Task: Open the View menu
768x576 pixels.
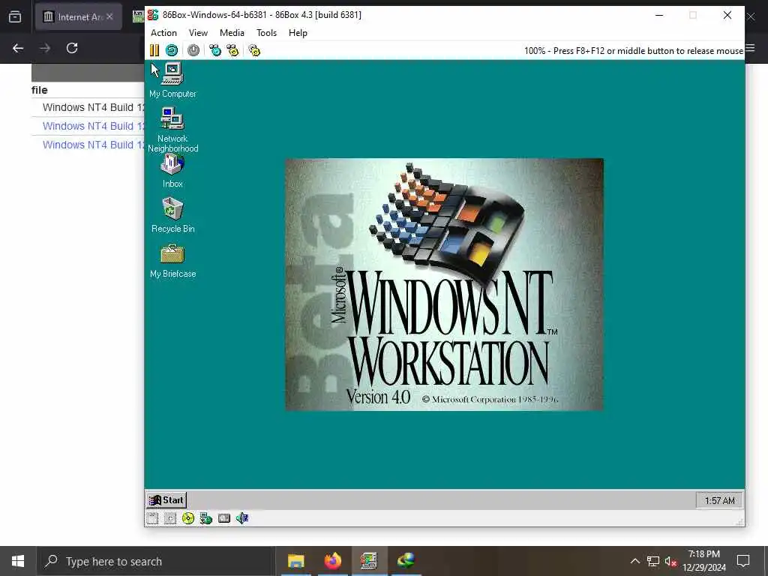Action: point(198,33)
